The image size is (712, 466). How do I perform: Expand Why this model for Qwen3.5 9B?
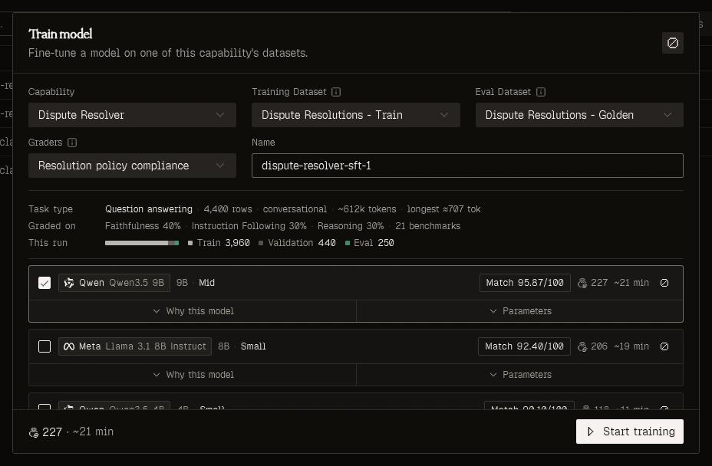click(193, 311)
